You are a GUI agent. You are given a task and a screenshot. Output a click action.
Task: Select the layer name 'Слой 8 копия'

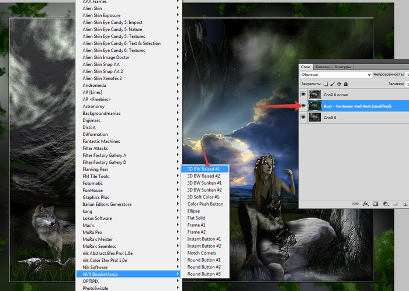tap(336, 94)
